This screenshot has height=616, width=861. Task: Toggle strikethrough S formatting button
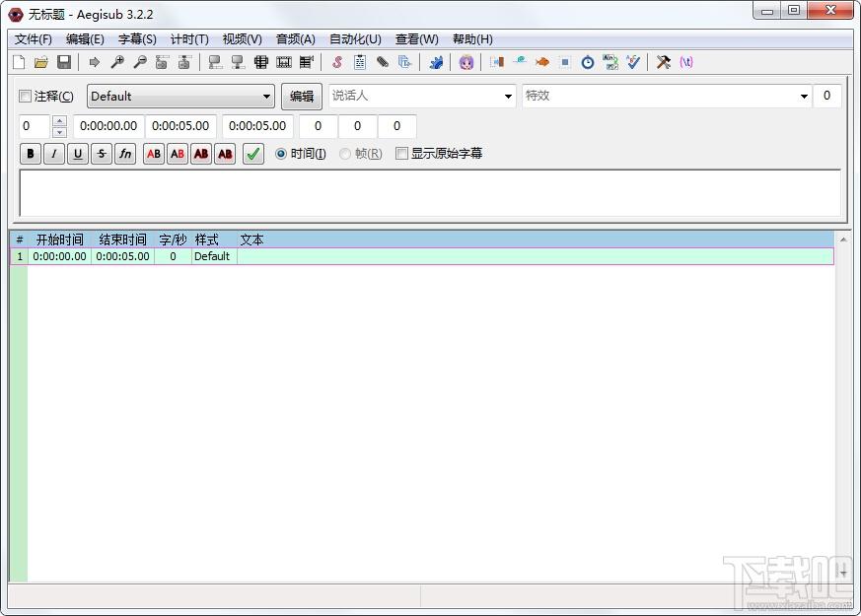(x=102, y=154)
